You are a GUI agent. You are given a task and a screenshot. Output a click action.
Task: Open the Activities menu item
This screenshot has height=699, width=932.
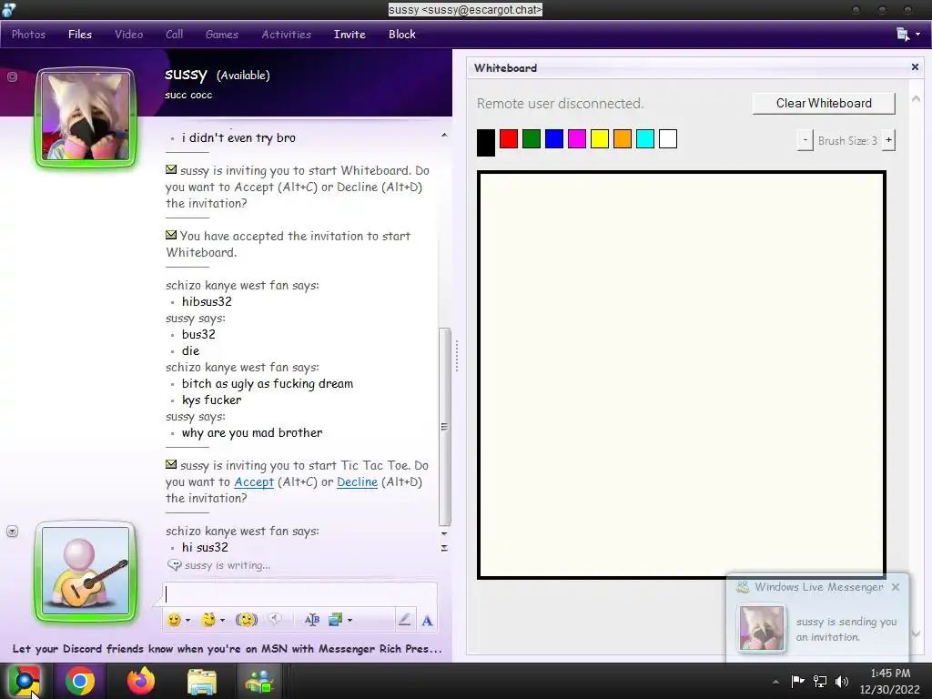click(x=287, y=35)
